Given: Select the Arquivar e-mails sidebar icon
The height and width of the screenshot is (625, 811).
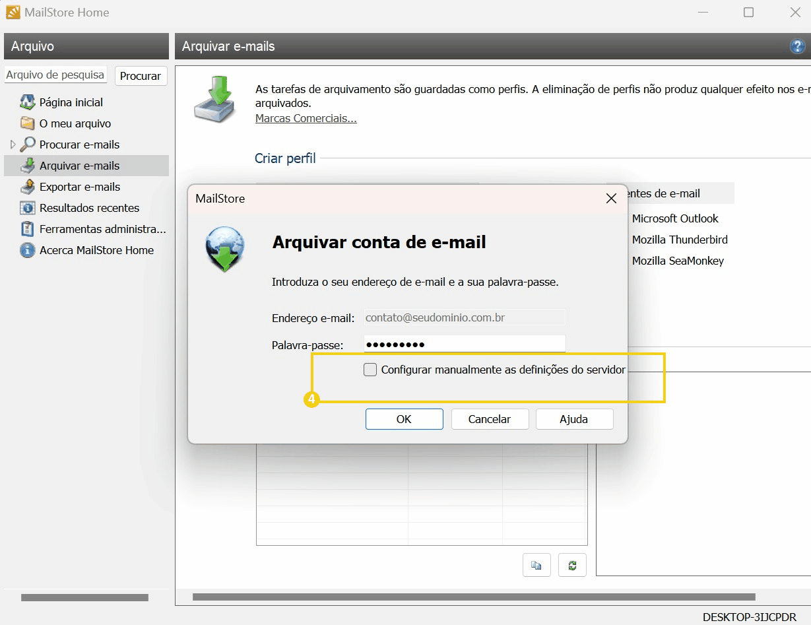Looking at the screenshot, I should click(x=27, y=166).
